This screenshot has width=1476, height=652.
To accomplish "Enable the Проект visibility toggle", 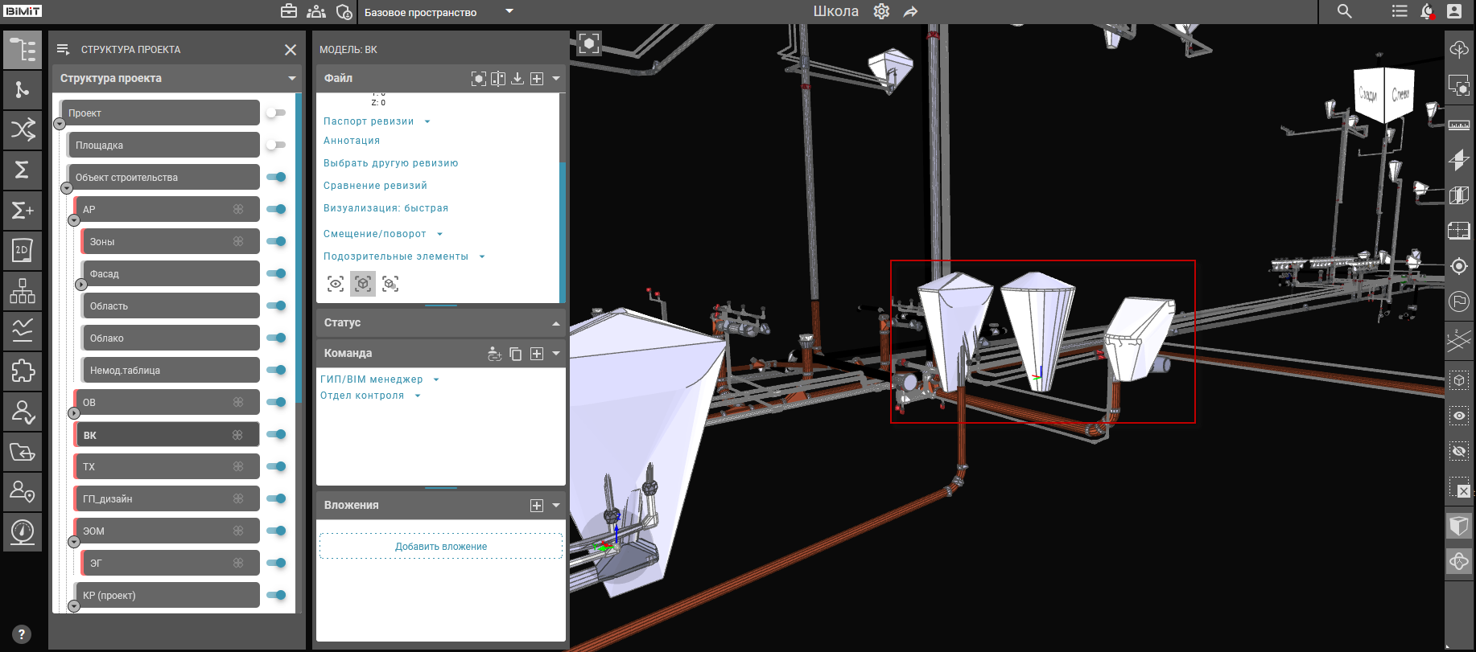I will coord(276,113).
